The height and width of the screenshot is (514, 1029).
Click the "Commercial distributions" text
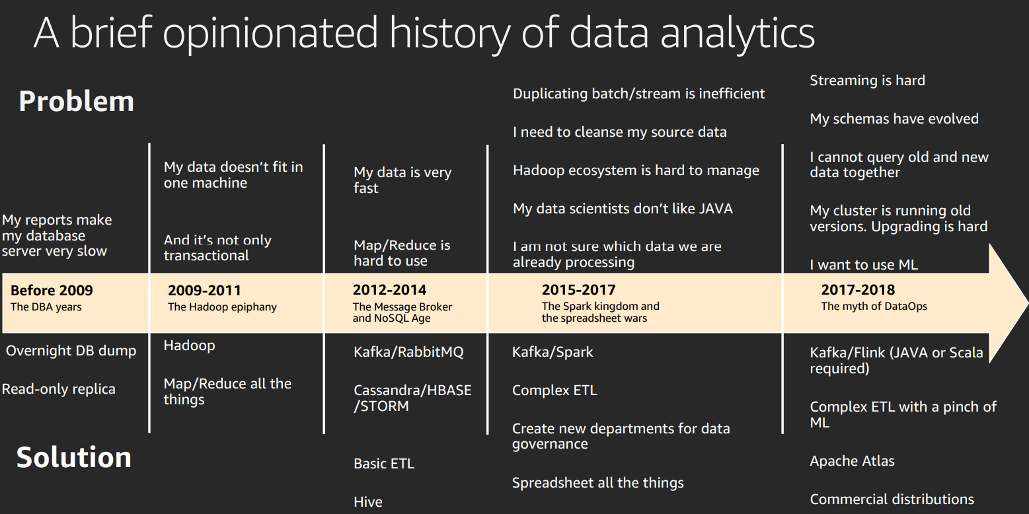[x=892, y=499]
